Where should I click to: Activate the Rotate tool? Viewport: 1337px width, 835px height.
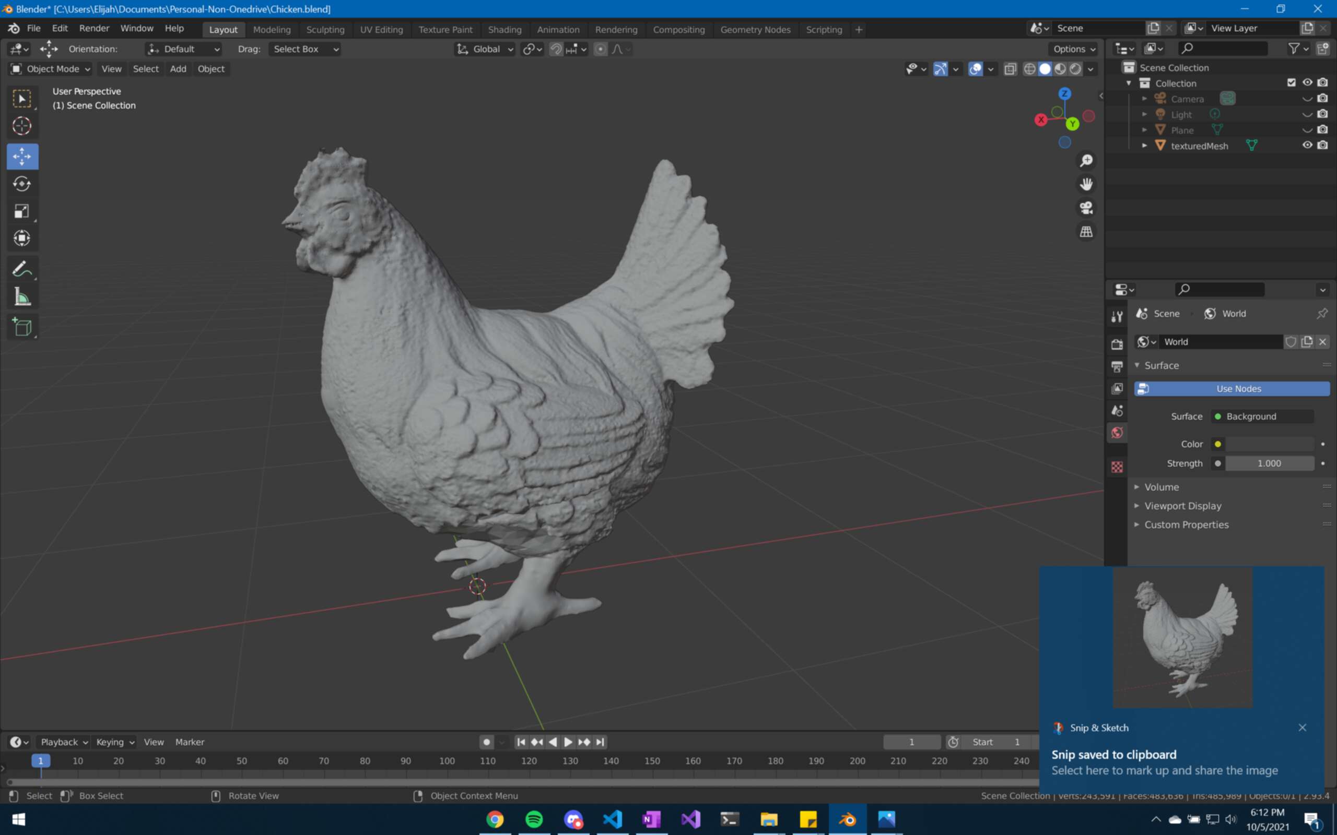point(22,184)
